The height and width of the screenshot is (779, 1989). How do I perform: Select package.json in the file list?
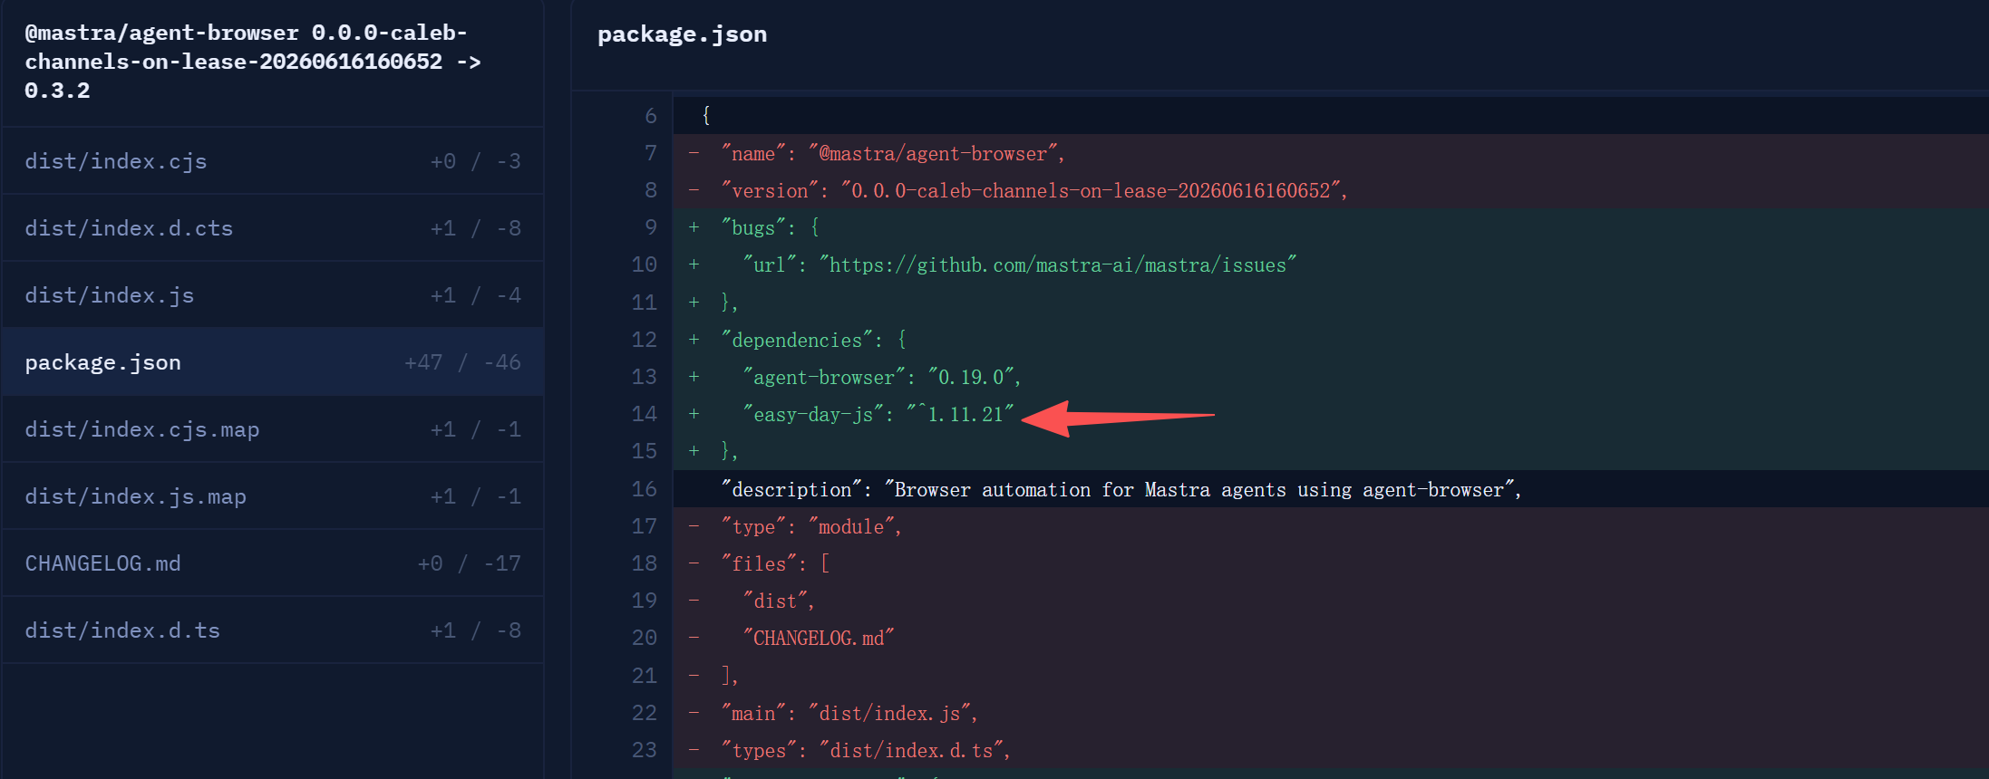pyautogui.click(x=273, y=362)
